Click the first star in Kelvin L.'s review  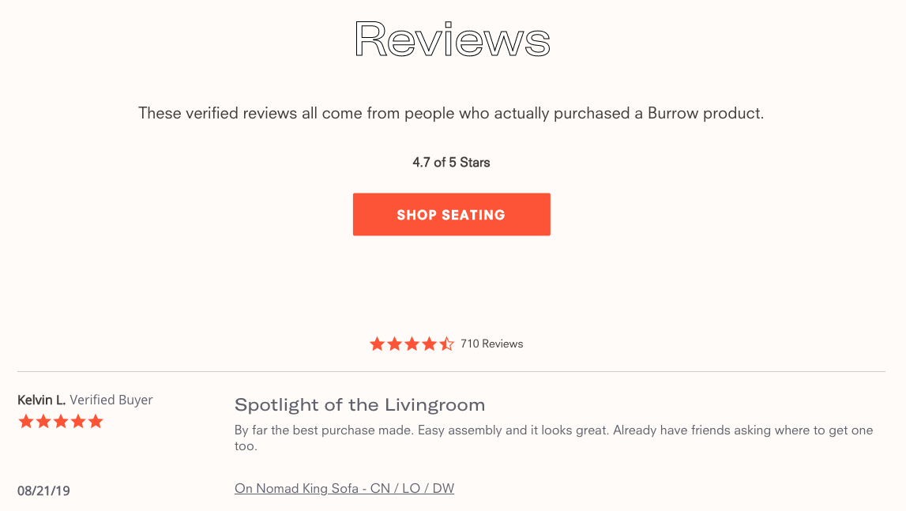[x=26, y=422]
